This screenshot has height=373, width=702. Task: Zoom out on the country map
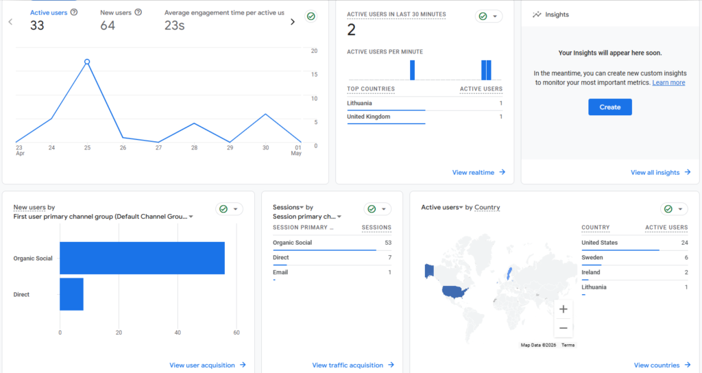coord(564,328)
